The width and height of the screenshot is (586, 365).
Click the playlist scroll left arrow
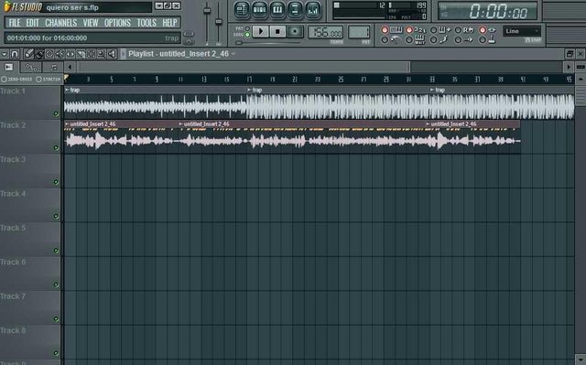pyautogui.click(x=70, y=67)
